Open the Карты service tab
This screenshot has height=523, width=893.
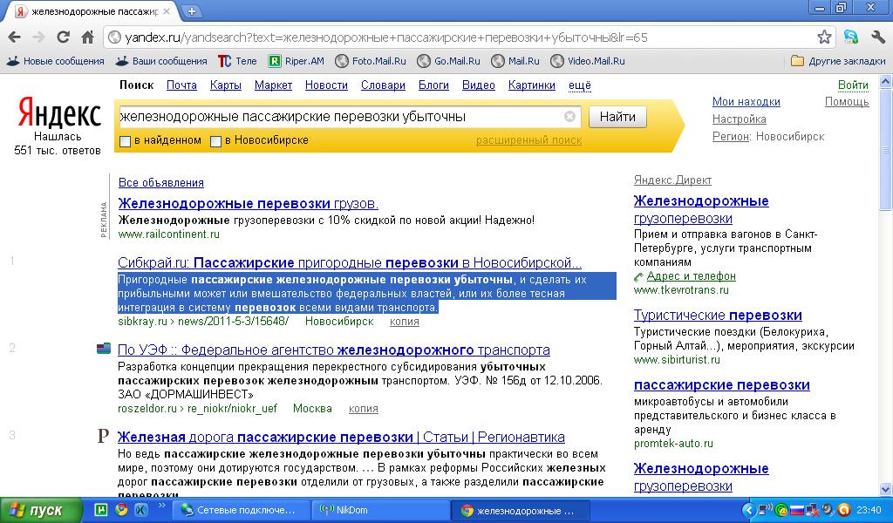[x=226, y=85]
